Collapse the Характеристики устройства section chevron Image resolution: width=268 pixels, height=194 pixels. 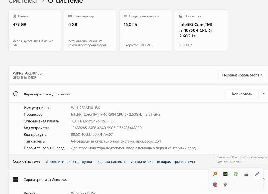click(x=264, y=94)
